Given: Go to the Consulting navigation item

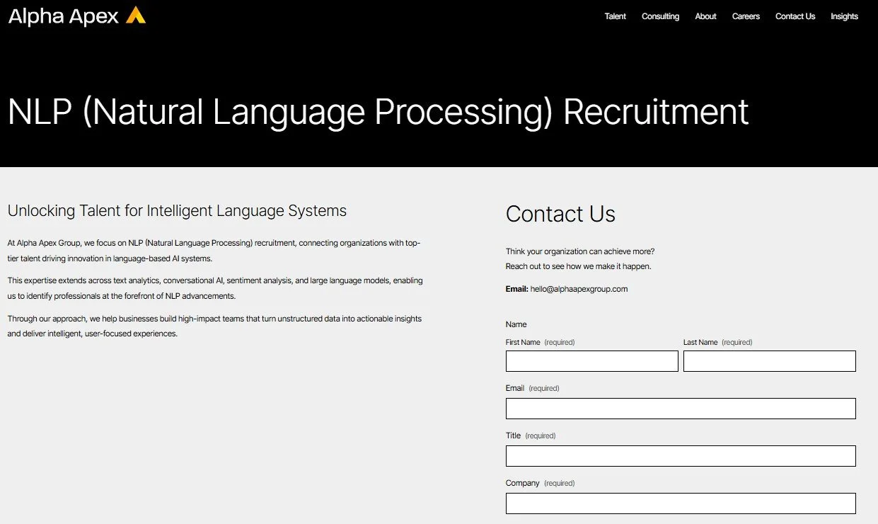Looking at the screenshot, I should (660, 16).
